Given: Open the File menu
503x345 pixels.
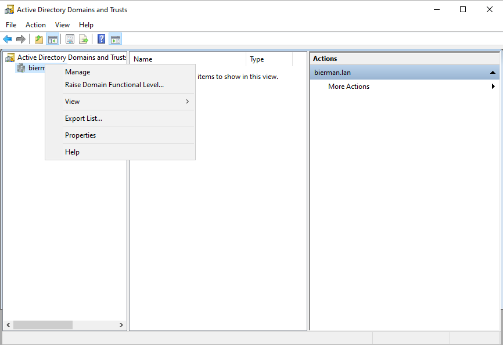Looking at the screenshot, I should click(11, 25).
